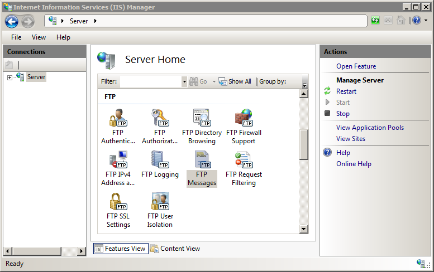Click the Stop black square icon

pos(327,113)
